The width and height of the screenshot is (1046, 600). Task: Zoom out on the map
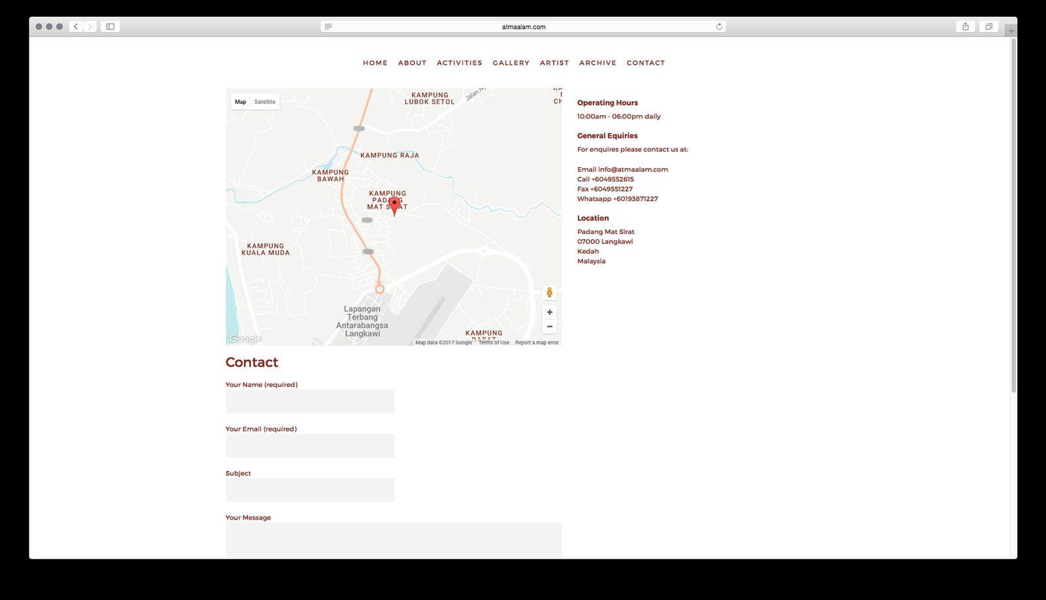tap(549, 327)
